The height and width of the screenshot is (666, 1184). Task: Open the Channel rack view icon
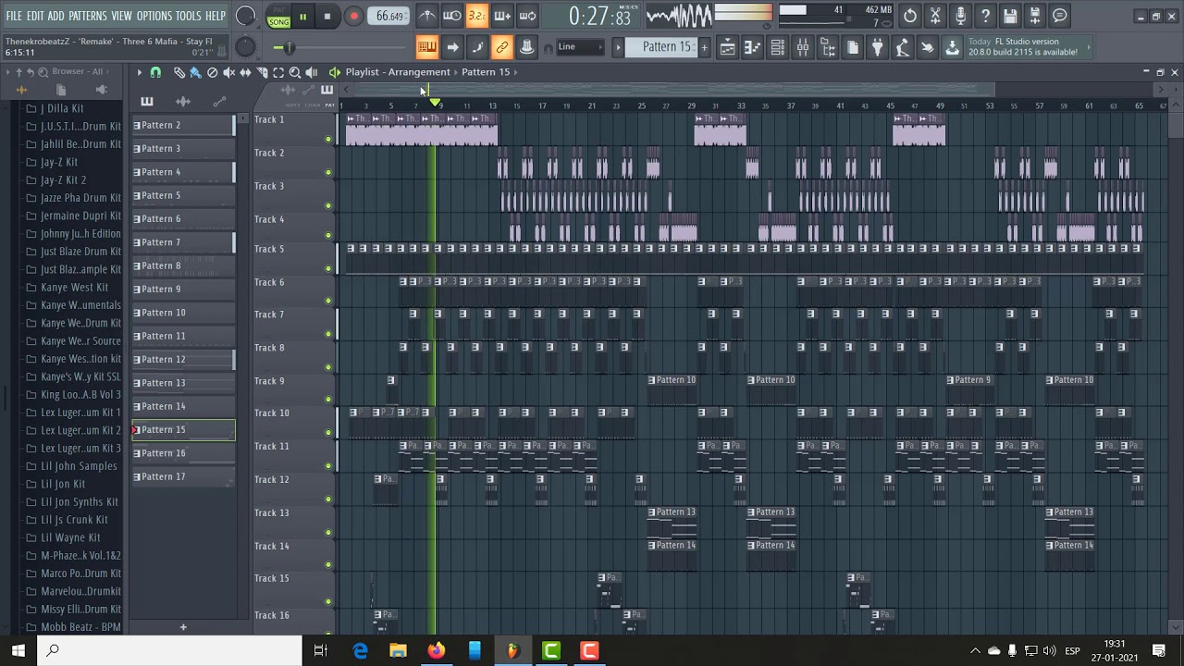pos(777,48)
